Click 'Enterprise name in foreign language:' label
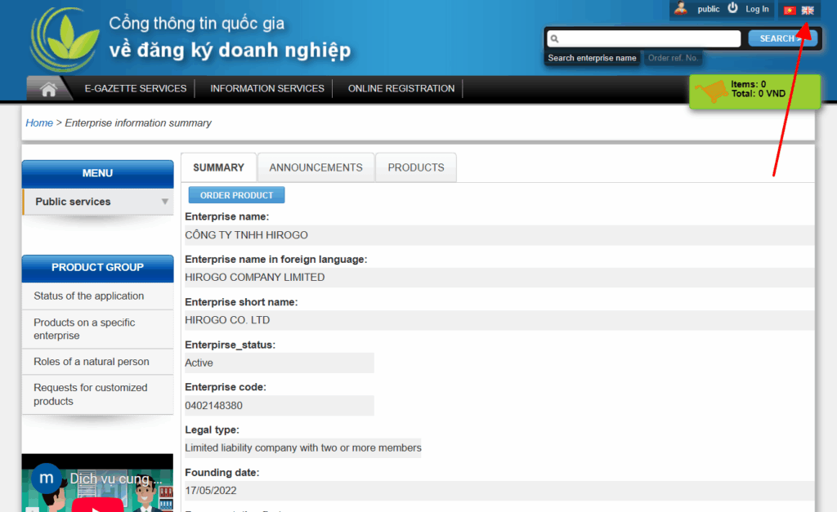Screen dimensions: 837x512 (x=276, y=259)
